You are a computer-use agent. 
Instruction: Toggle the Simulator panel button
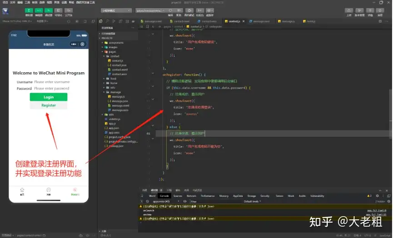point(29,10)
